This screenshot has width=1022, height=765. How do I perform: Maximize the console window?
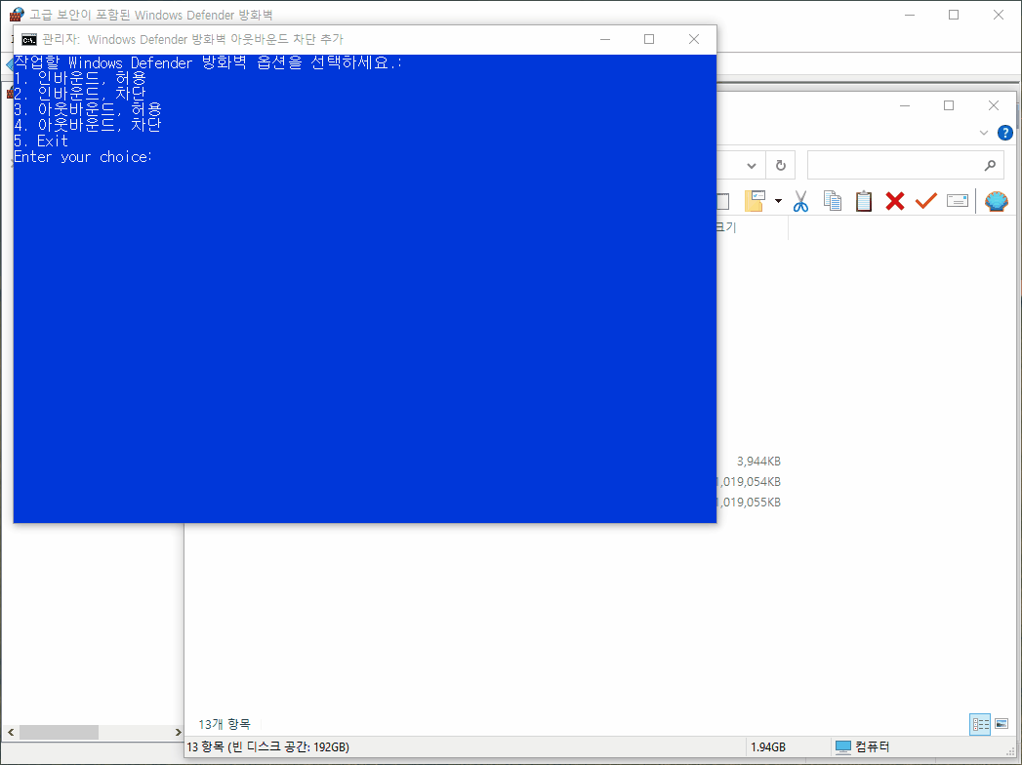pyautogui.click(x=649, y=40)
